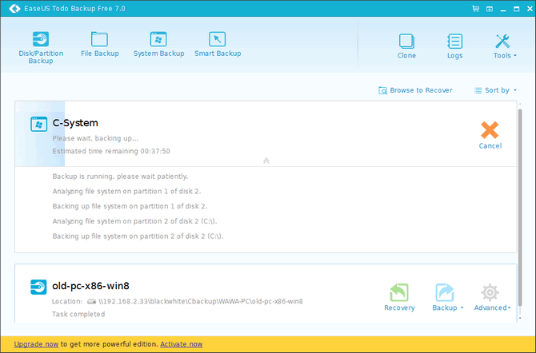Maximize the EaseUS Todo Backup window

tap(517, 9)
